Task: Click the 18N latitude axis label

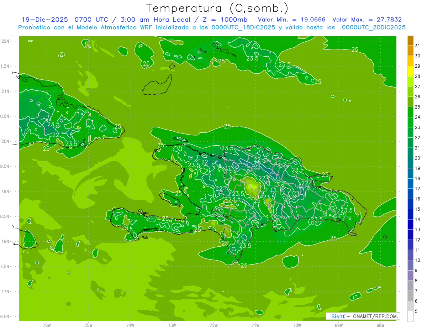Action: click(5, 241)
